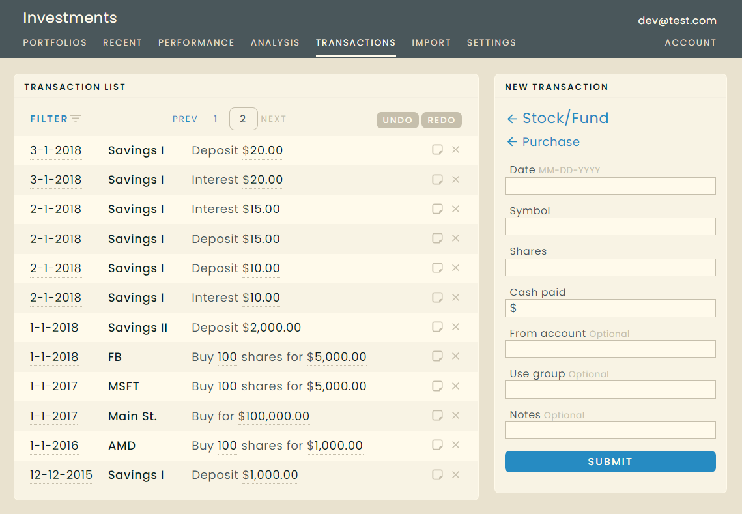Focus the Date input field
Viewport: 742px width, 514px height.
point(610,186)
